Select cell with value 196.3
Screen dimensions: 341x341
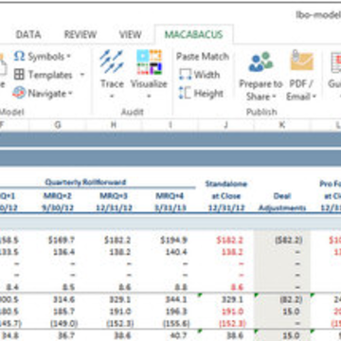[x=177, y=312]
